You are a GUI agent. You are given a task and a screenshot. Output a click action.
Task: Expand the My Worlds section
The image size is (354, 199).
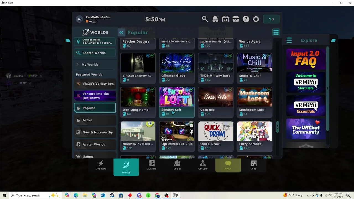[95, 64]
